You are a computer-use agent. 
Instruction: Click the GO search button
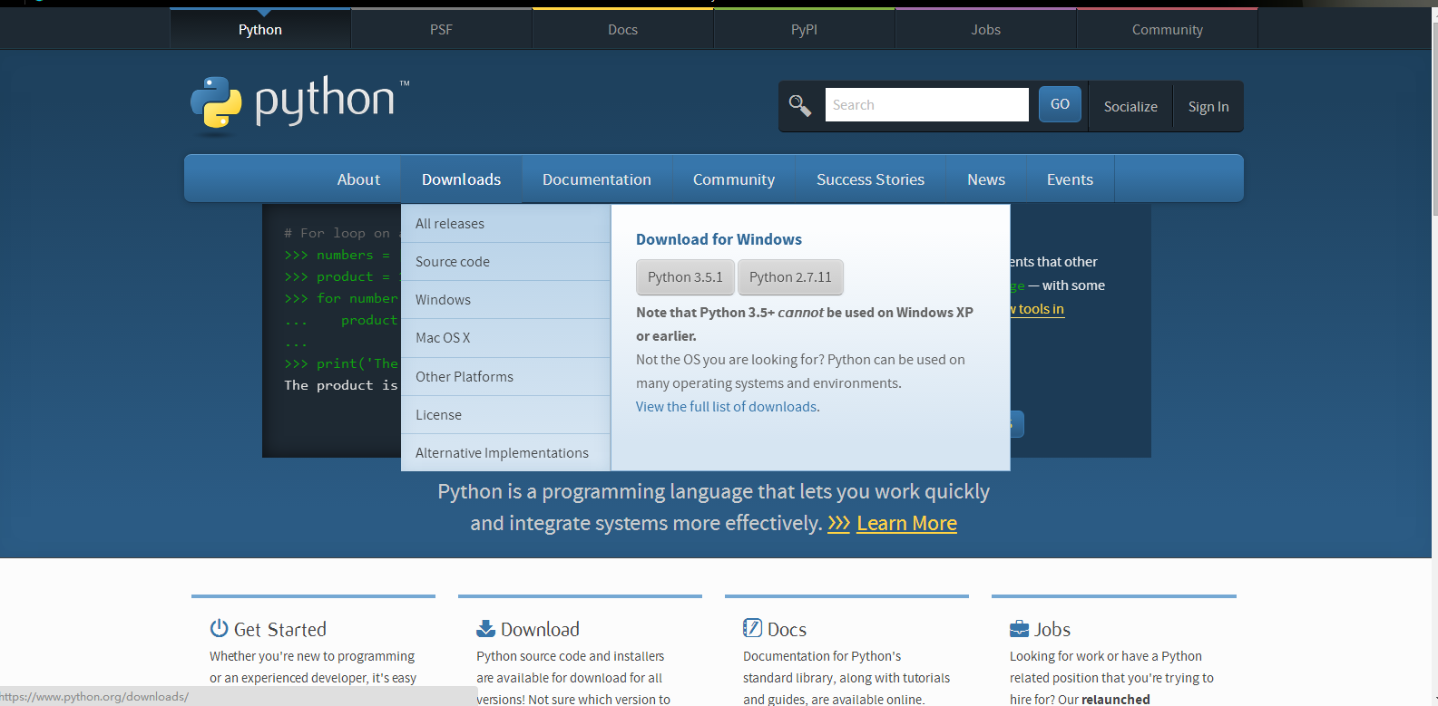click(1060, 104)
